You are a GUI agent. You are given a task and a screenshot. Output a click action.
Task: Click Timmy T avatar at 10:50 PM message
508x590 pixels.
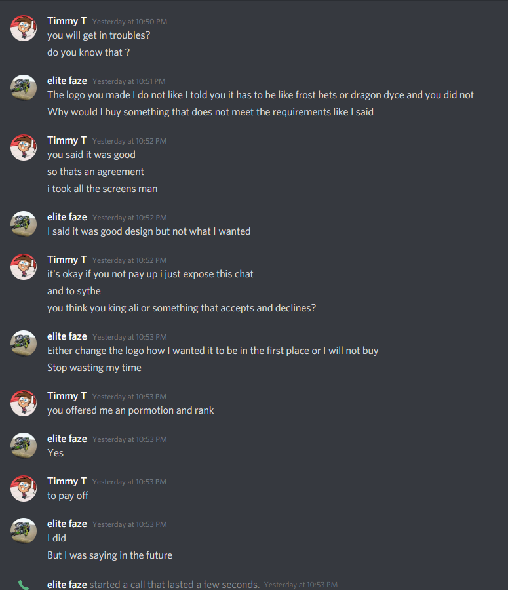tap(24, 28)
